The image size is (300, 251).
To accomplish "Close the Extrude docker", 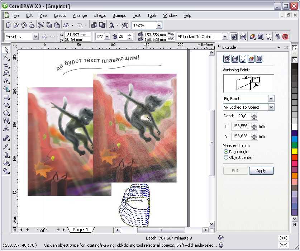I will click(x=286, y=47).
